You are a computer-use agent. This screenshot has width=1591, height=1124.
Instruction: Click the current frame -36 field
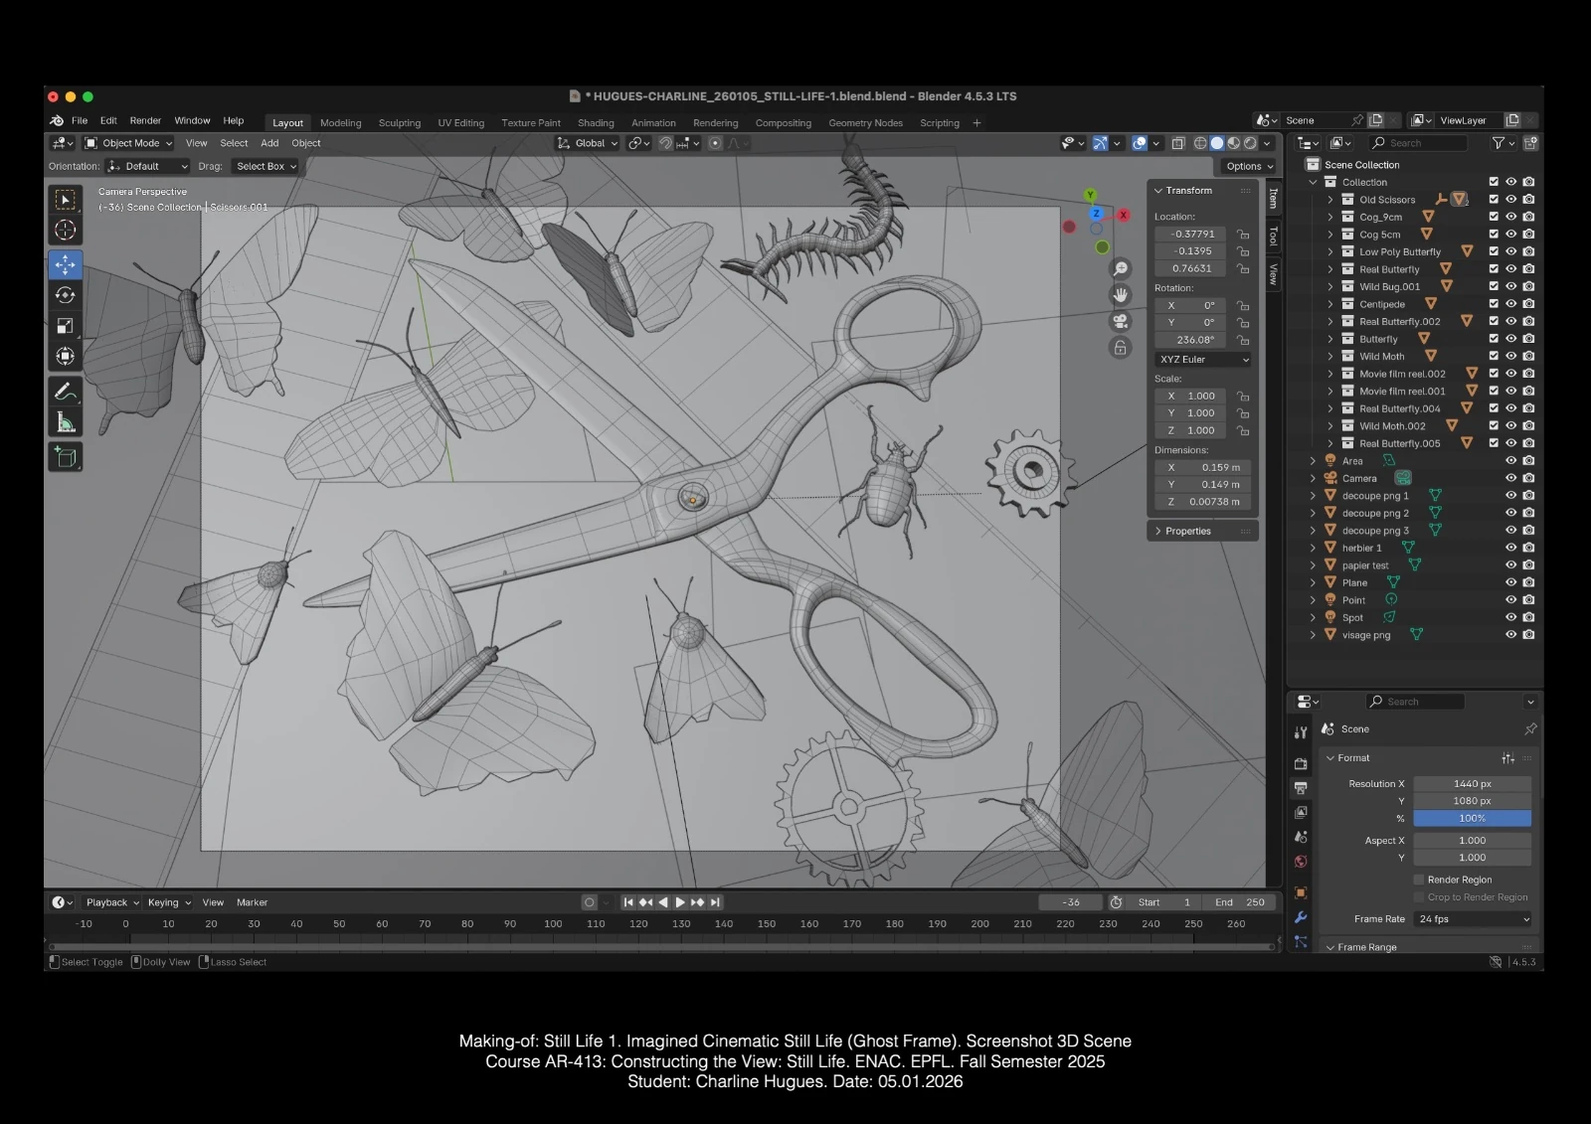1071,902
